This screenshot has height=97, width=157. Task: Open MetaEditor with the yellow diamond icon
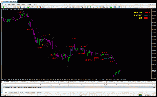(x=37, y=7)
